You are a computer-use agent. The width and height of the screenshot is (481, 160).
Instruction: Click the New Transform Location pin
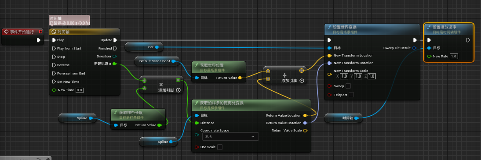[329, 56]
